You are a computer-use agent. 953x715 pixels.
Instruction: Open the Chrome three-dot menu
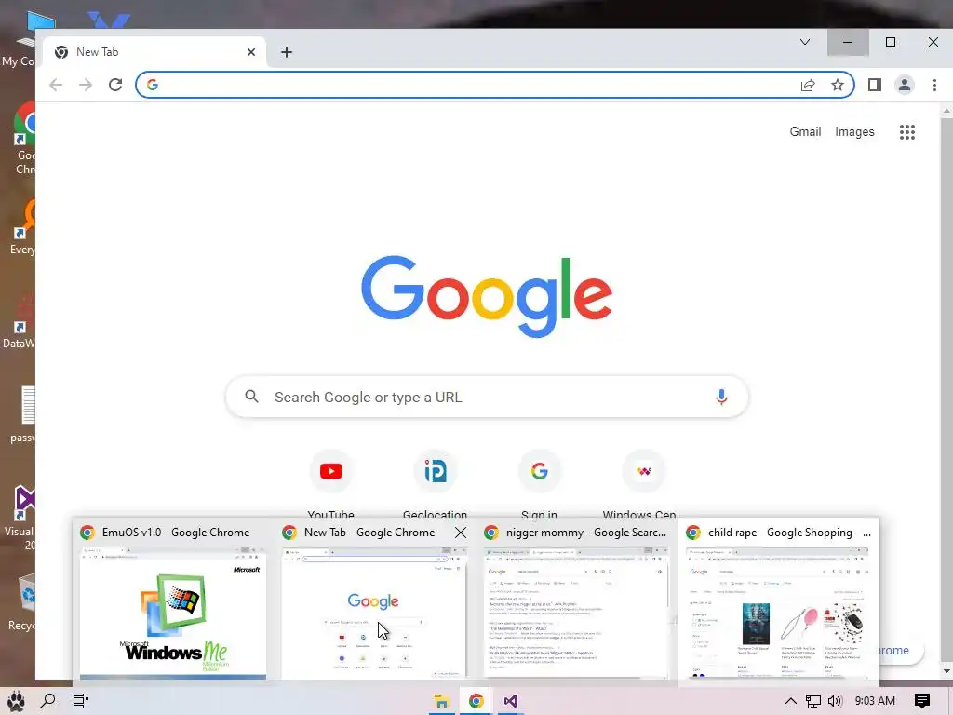(934, 85)
